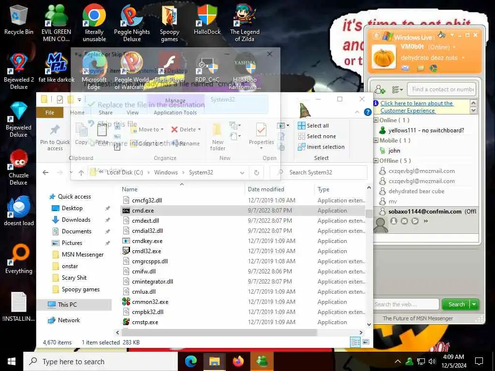
Task: Click the green Search button in Messenger
Action: click(456, 304)
